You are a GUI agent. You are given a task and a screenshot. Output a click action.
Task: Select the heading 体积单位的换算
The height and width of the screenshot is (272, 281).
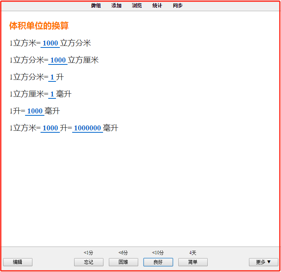pos(39,25)
